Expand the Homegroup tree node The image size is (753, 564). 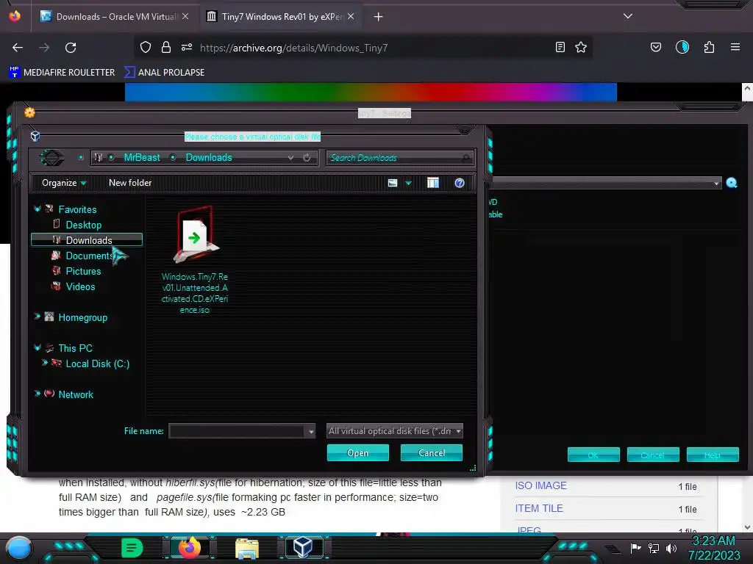point(37,317)
